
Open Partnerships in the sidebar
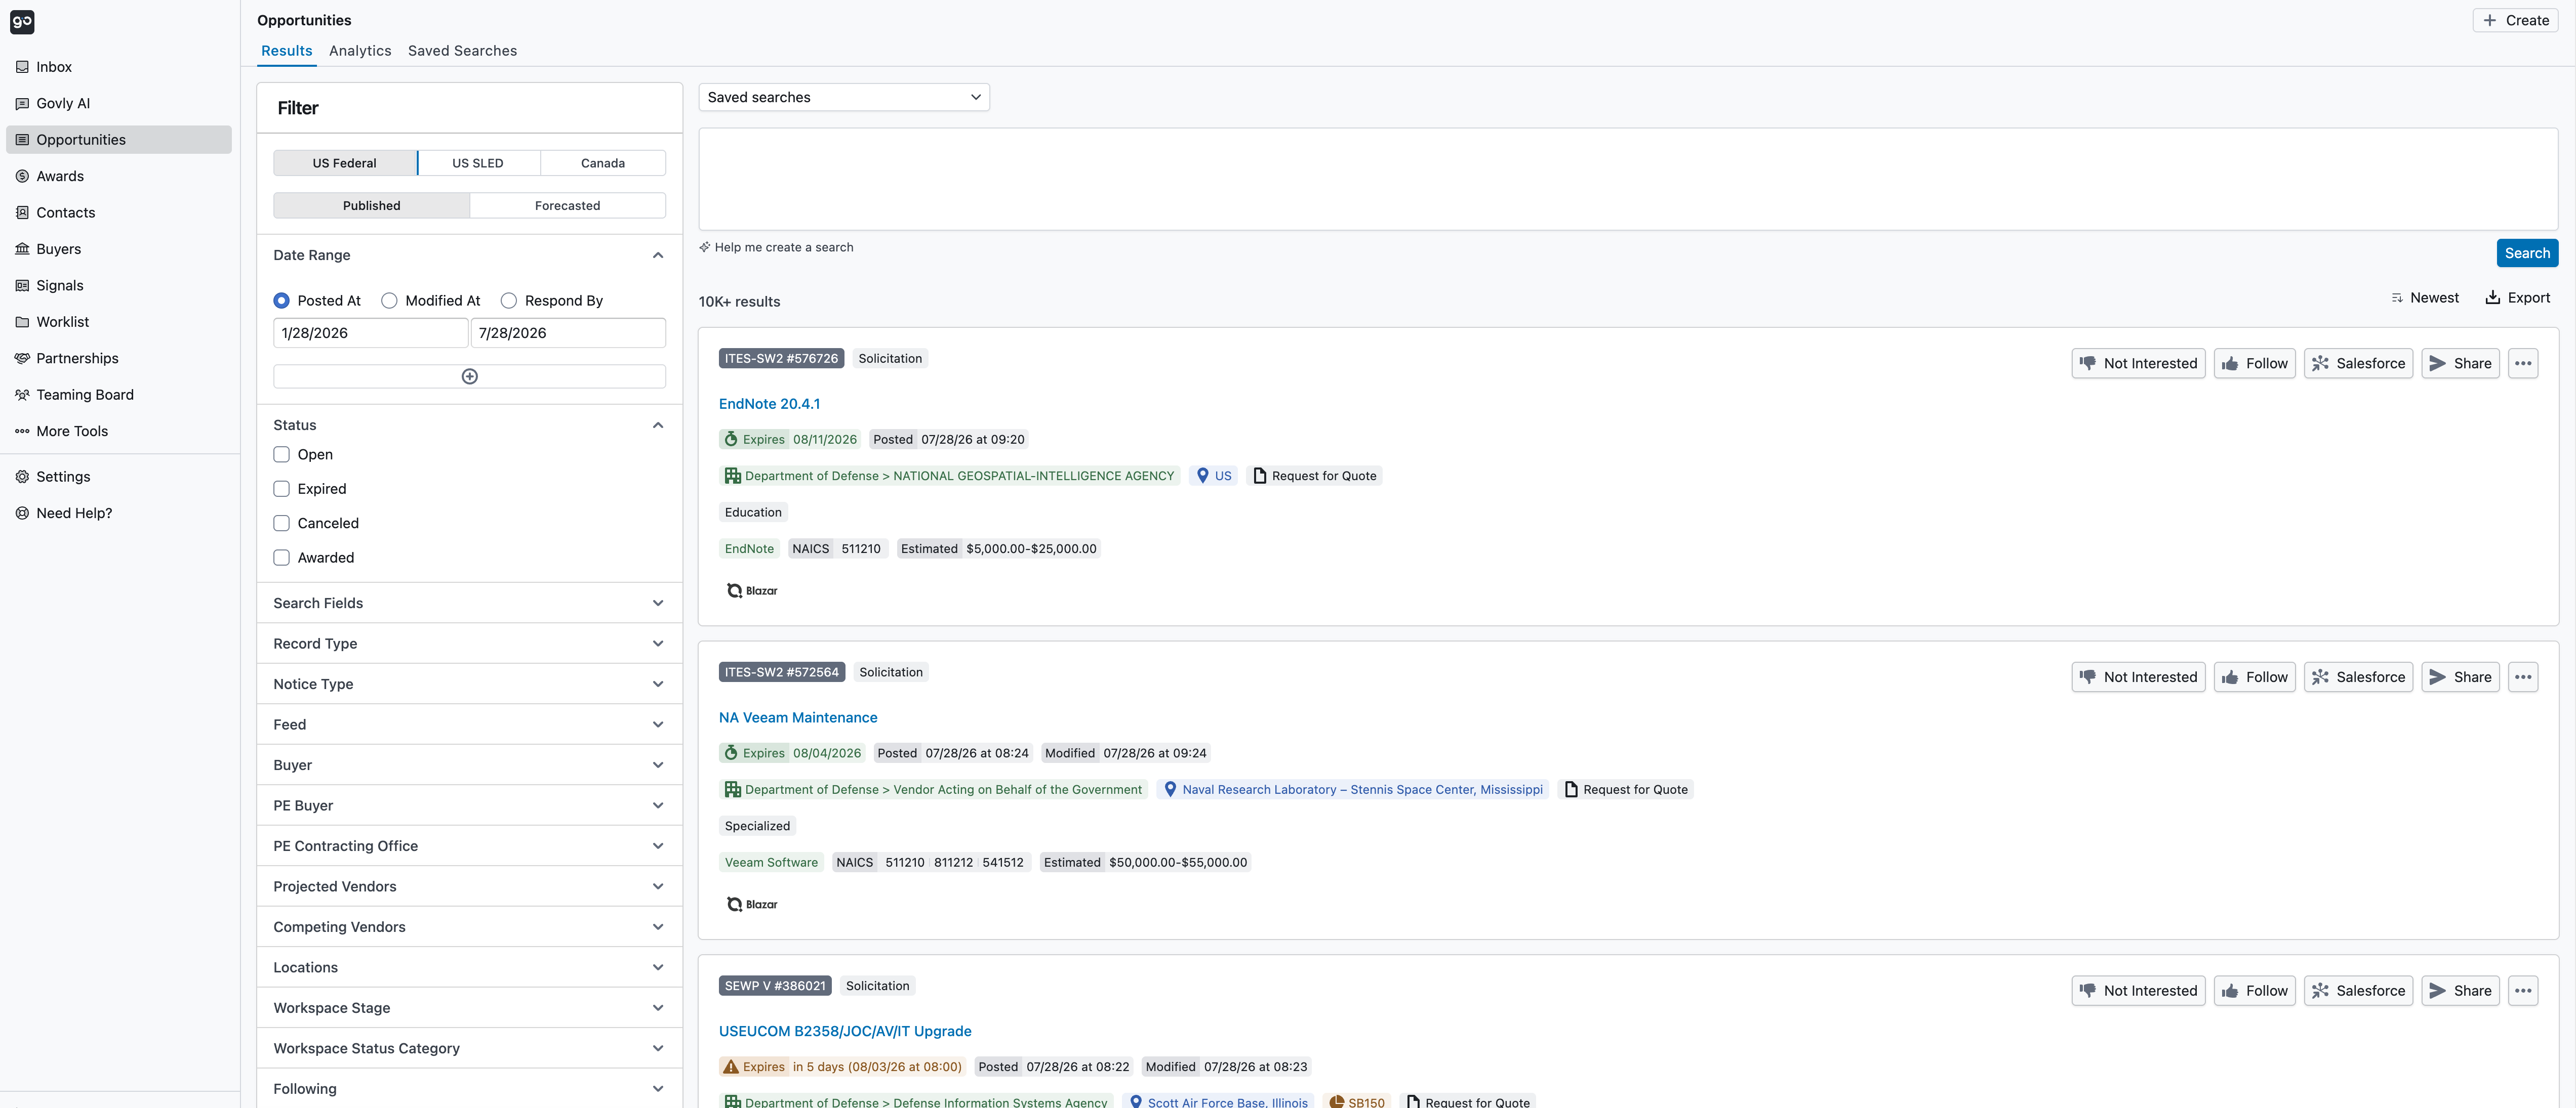(x=118, y=359)
